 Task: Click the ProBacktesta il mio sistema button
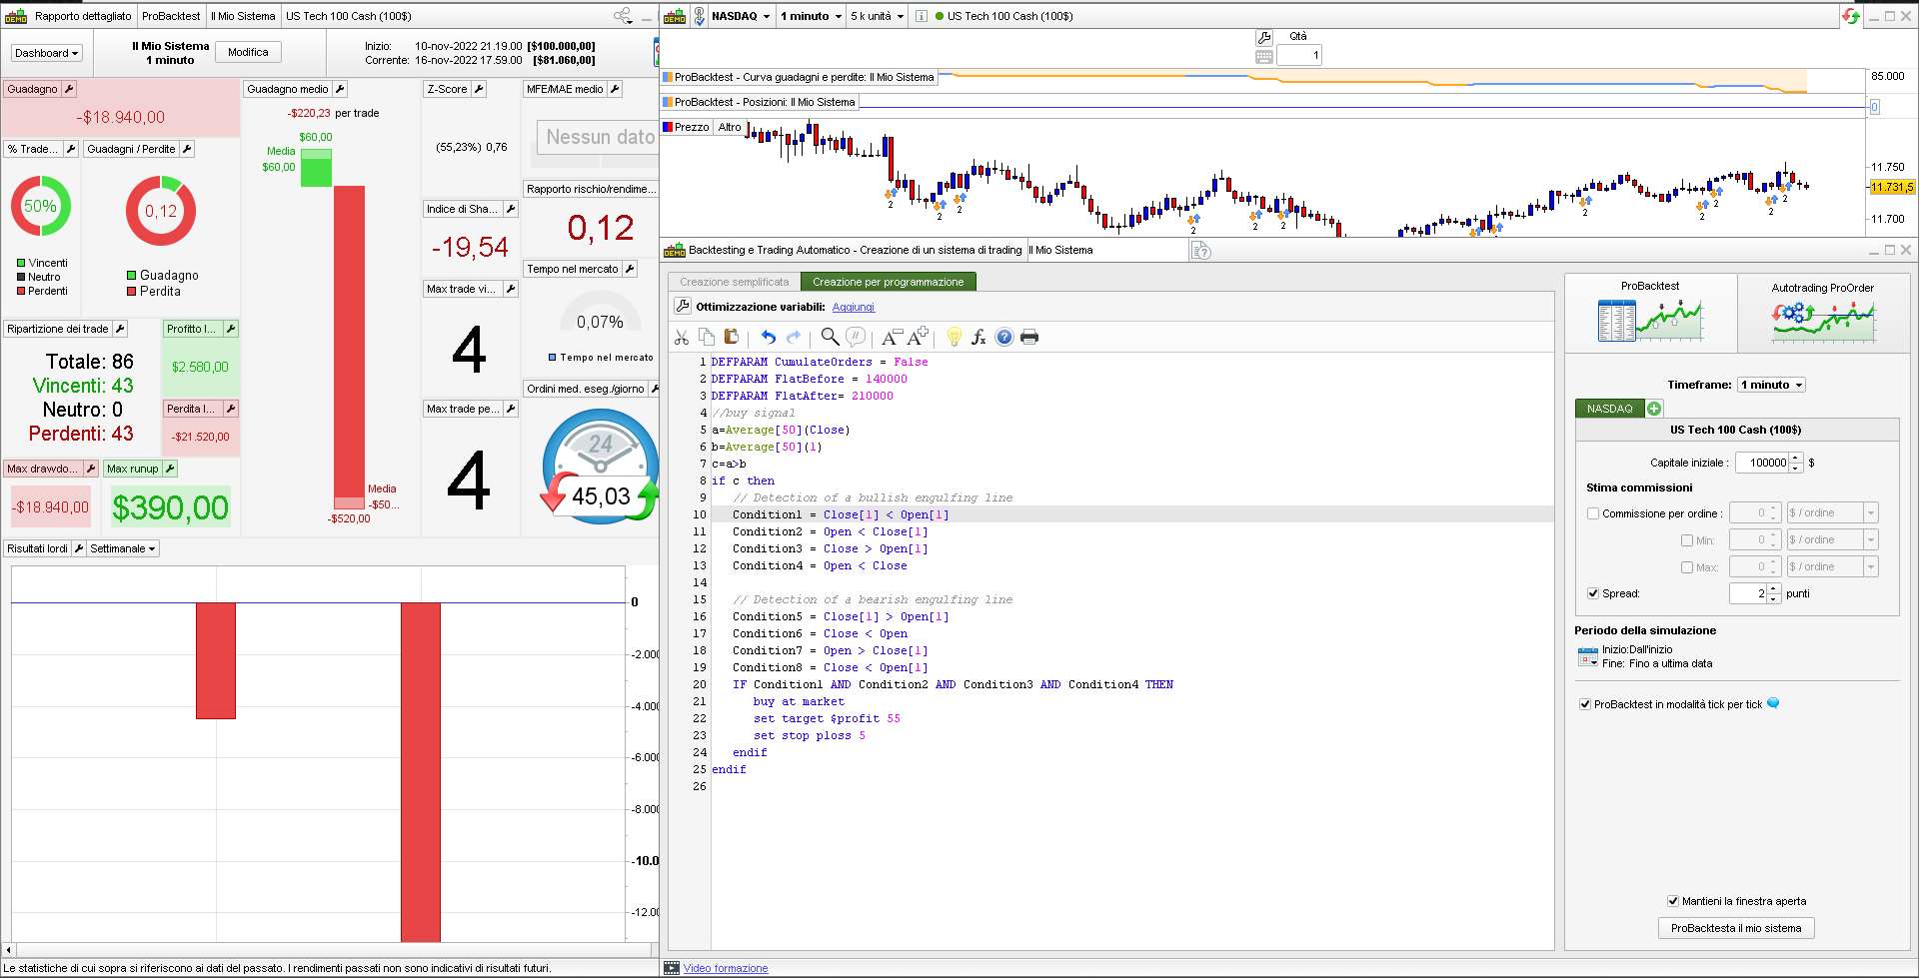pos(1736,928)
